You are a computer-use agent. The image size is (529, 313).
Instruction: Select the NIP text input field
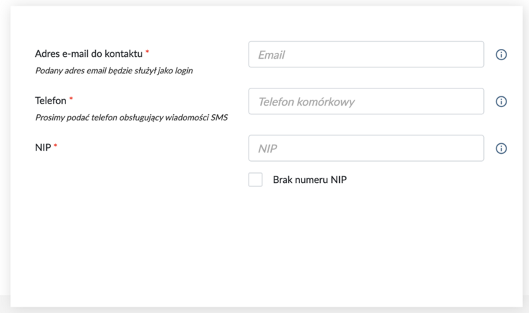(366, 149)
